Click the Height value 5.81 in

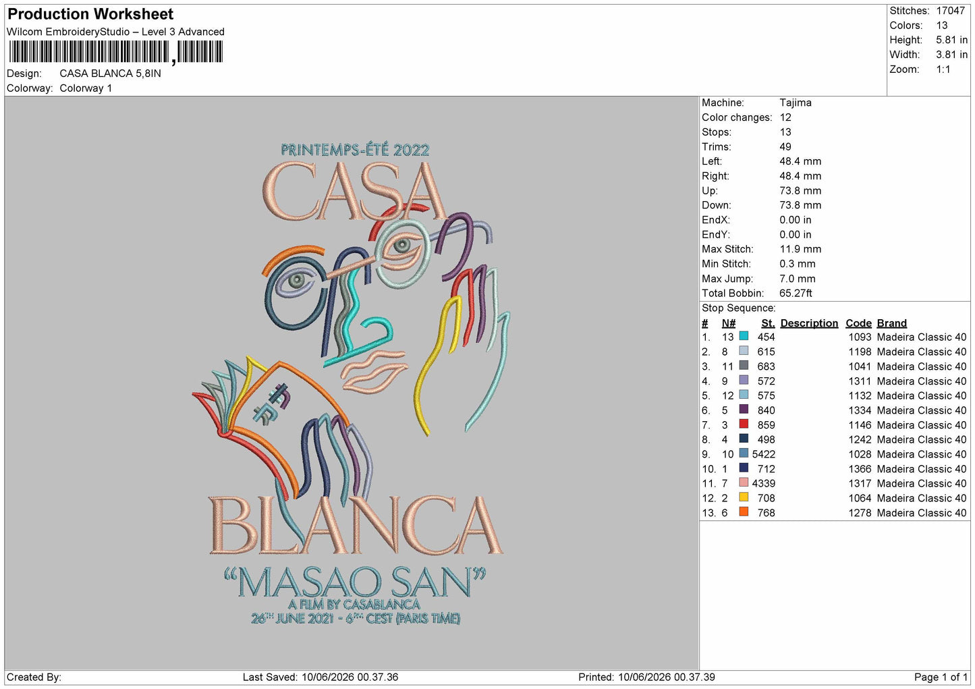click(x=952, y=40)
